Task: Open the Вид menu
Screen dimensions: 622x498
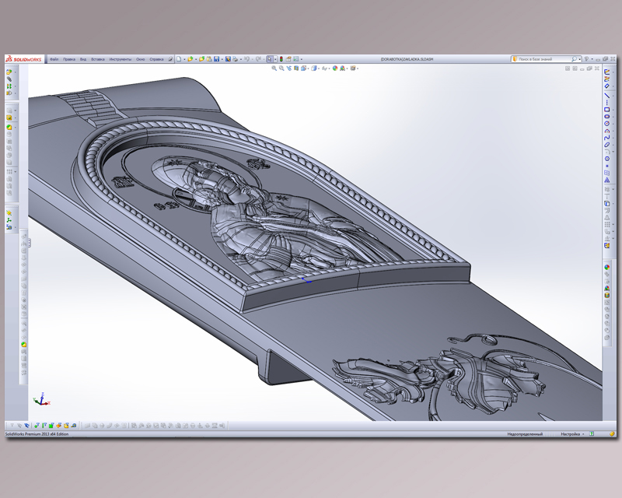Action: click(x=83, y=59)
